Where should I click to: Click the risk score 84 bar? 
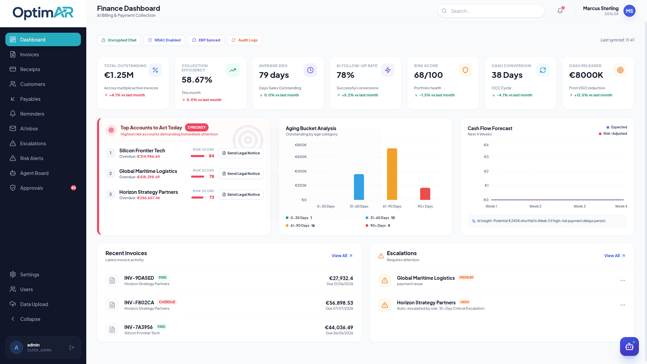click(199, 156)
